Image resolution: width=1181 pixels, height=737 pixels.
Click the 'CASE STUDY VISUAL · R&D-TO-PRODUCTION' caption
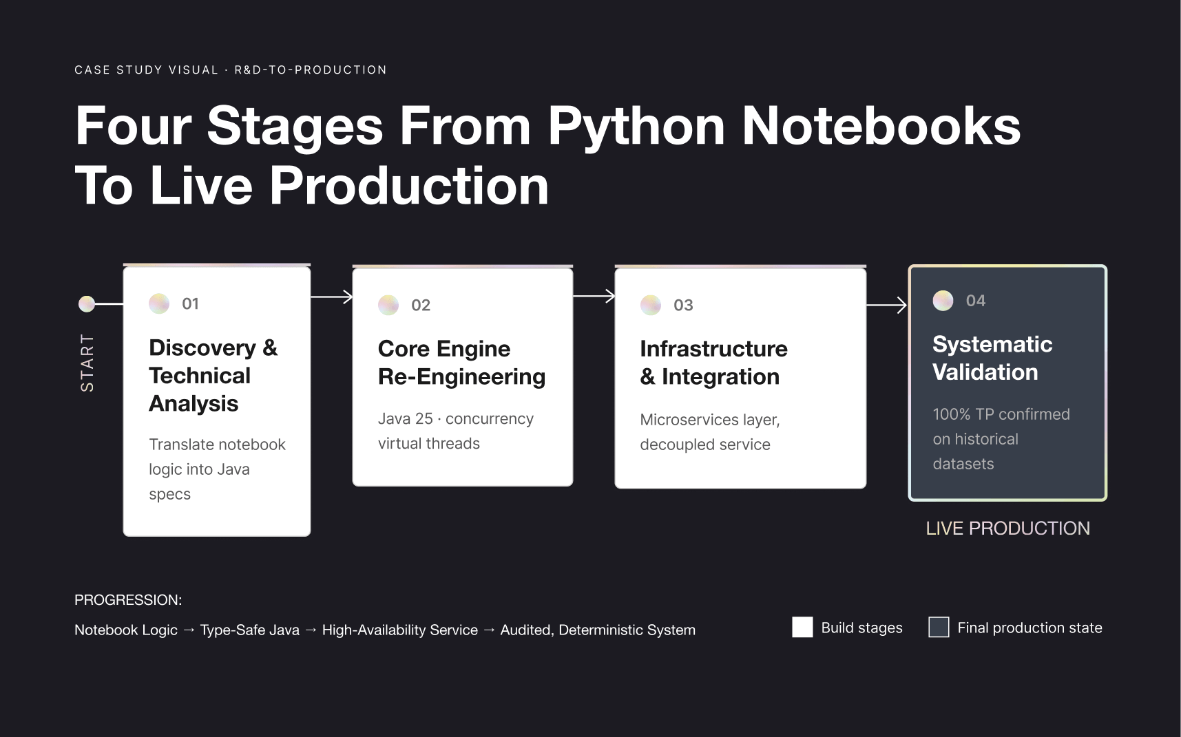pos(231,70)
